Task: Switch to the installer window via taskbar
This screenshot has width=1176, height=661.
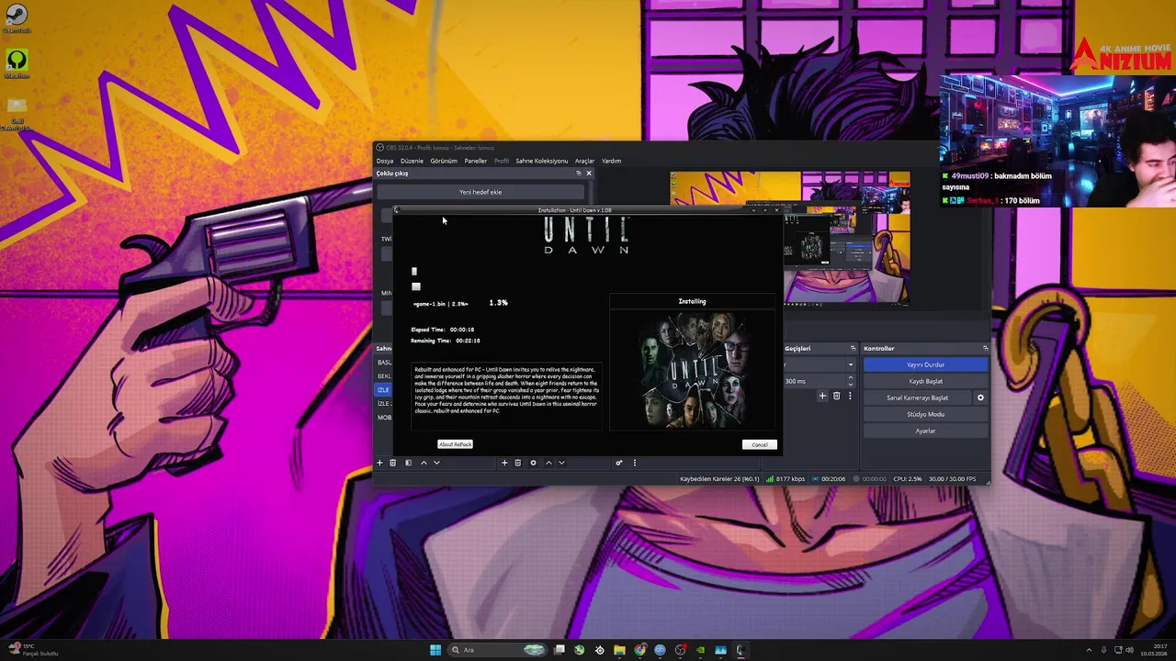Action: click(741, 650)
